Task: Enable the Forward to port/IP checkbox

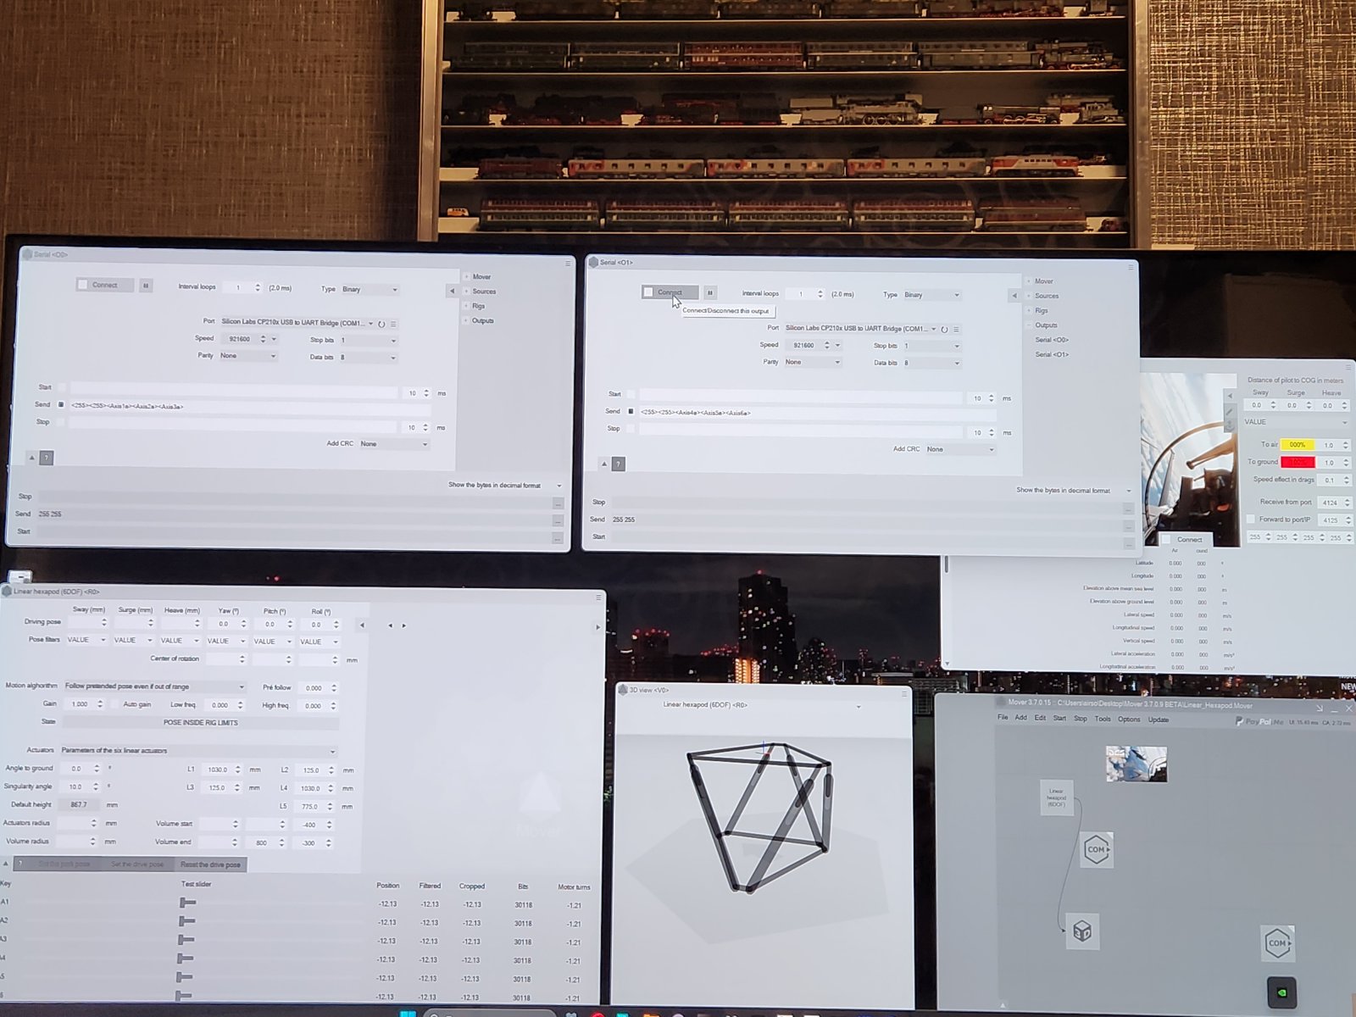Action: pyautogui.click(x=1250, y=520)
